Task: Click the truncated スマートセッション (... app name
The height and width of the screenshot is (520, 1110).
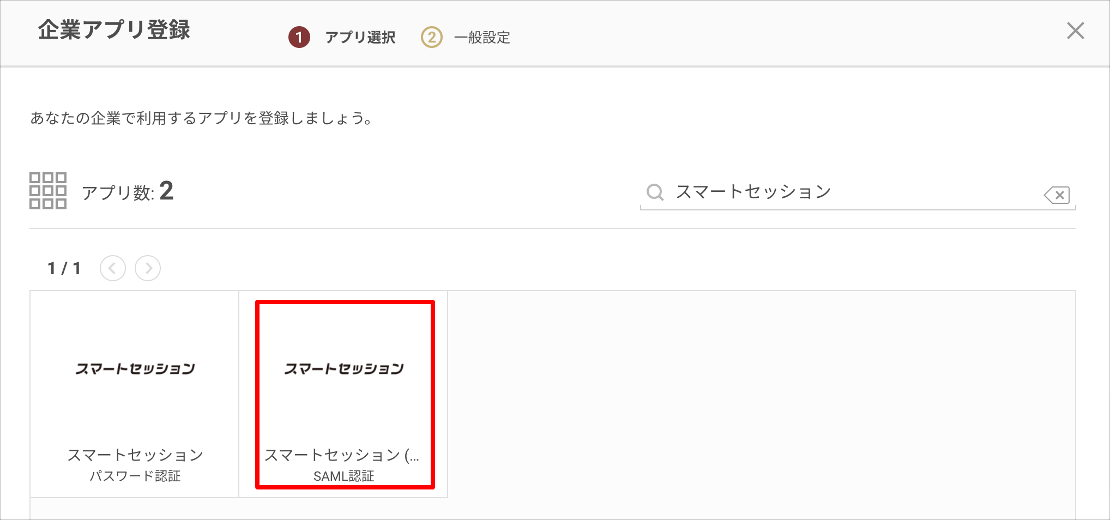Action: tap(342, 455)
